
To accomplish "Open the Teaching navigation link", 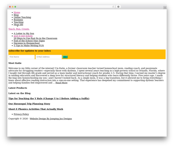I will [18, 22].
